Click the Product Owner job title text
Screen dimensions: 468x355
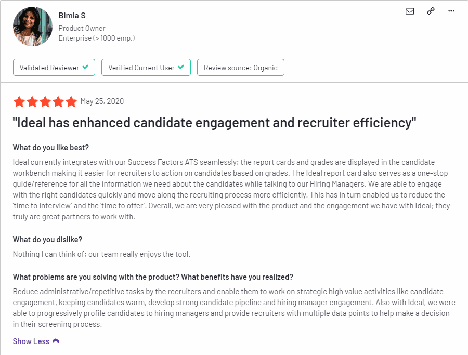click(82, 29)
